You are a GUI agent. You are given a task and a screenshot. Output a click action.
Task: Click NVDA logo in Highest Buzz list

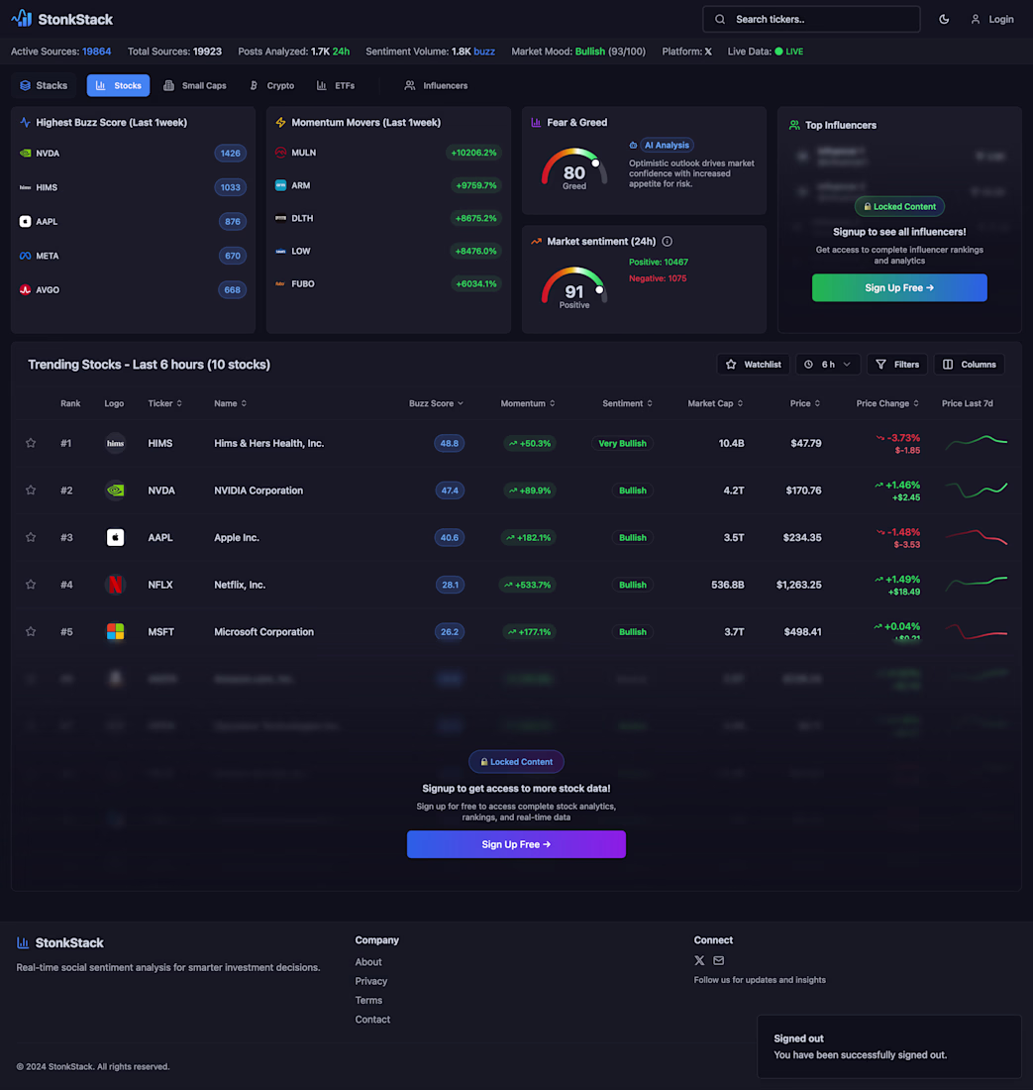click(x=25, y=153)
